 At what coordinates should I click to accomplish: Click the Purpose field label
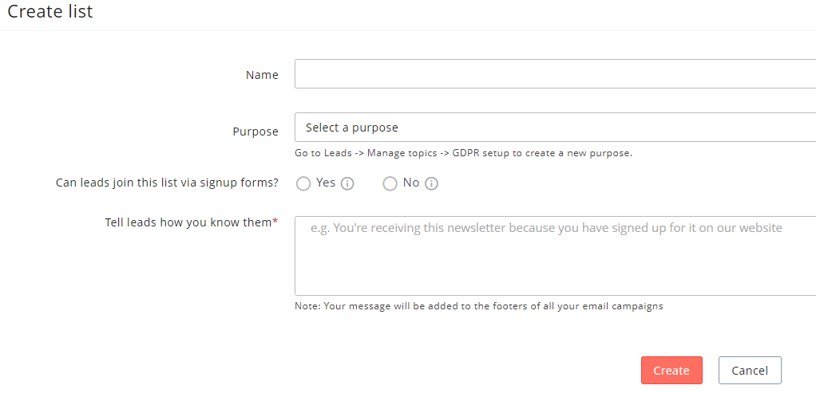click(x=255, y=132)
